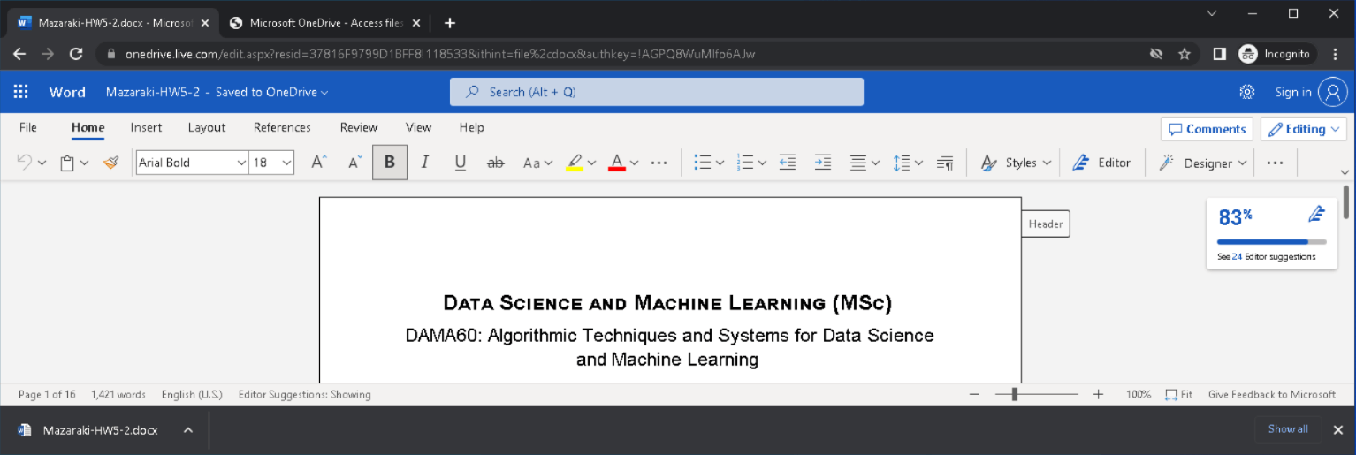Switch to the Layout tab
Viewport: 1356px width, 455px height.
point(207,127)
